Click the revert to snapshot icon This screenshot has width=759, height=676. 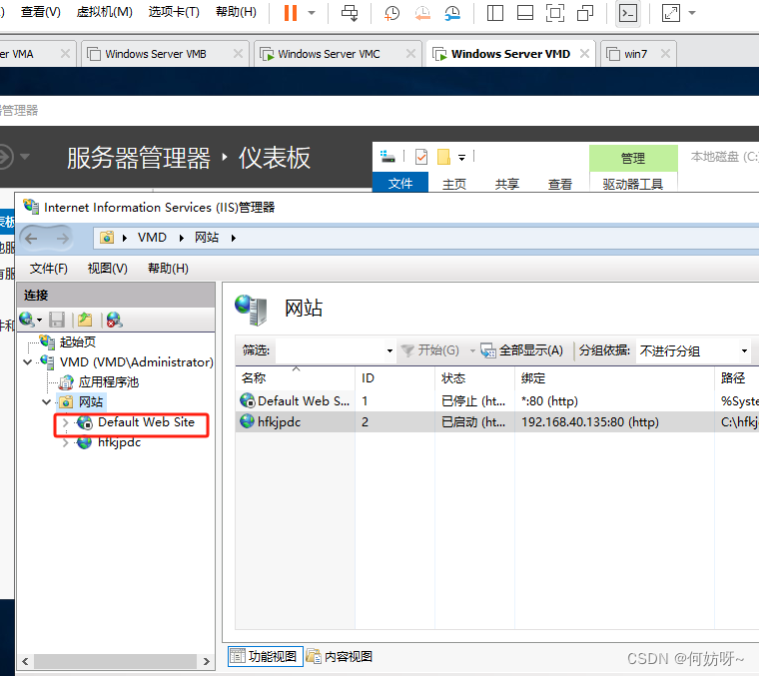click(x=422, y=13)
